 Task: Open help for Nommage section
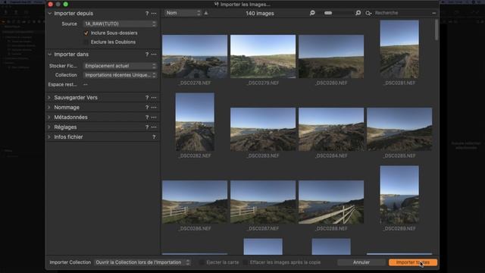147,108
